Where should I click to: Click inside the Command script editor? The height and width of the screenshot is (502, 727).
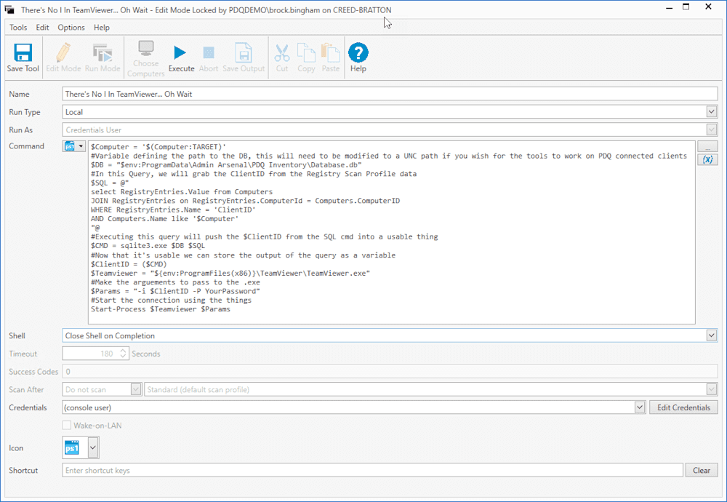391,232
